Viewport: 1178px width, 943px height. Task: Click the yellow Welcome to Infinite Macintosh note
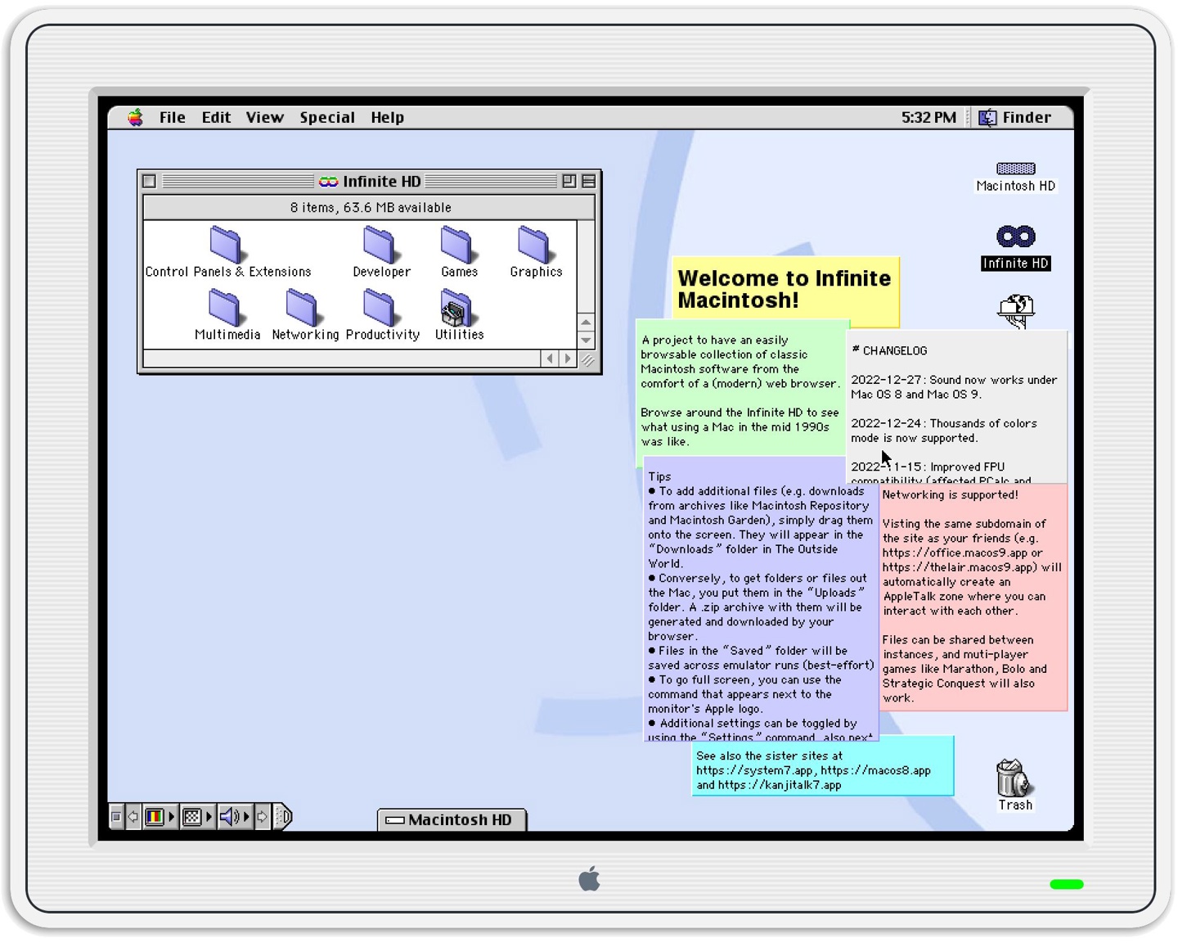point(785,290)
